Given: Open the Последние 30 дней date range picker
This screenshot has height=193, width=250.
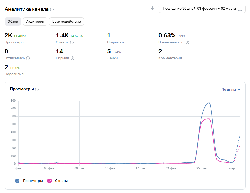Looking at the screenshot, I should pyautogui.click(x=199, y=9).
